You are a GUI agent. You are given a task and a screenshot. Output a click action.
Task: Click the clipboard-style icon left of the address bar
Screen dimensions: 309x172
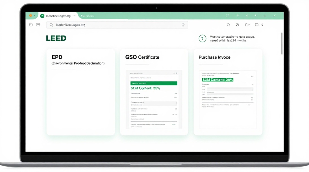pos(31,25)
